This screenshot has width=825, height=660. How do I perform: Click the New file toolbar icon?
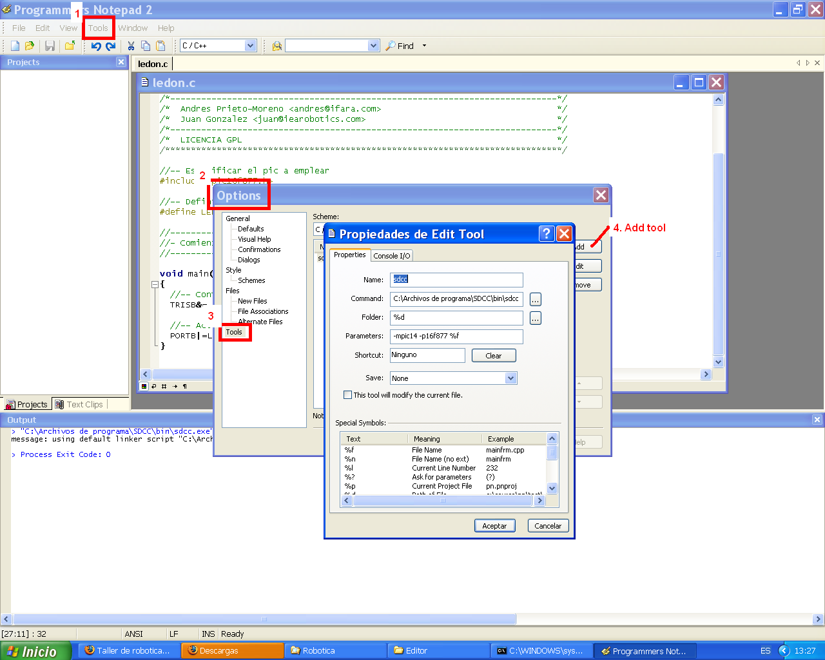(x=15, y=46)
